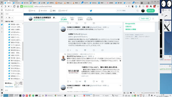Open Notifications (通知) nav item
Viewport: 172px width, 97px height.
coord(53,11)
